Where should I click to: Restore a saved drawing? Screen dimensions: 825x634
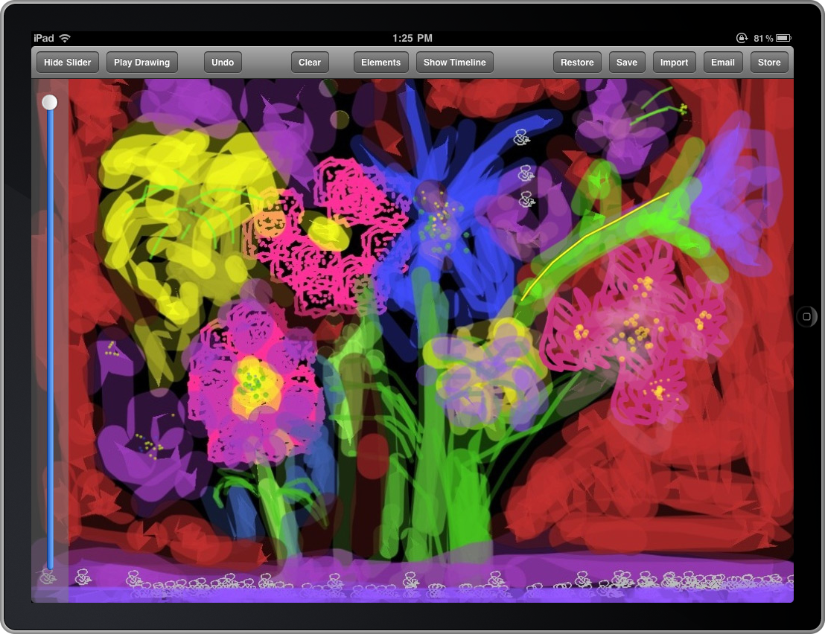(x=576, y=62)
